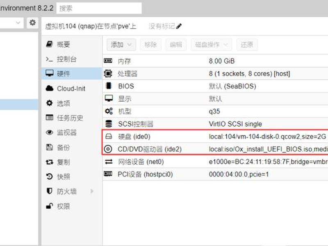328x246 pixels.
Task: Click the 硬件 monitor icon in the sidebar
Action: point(50,73)
